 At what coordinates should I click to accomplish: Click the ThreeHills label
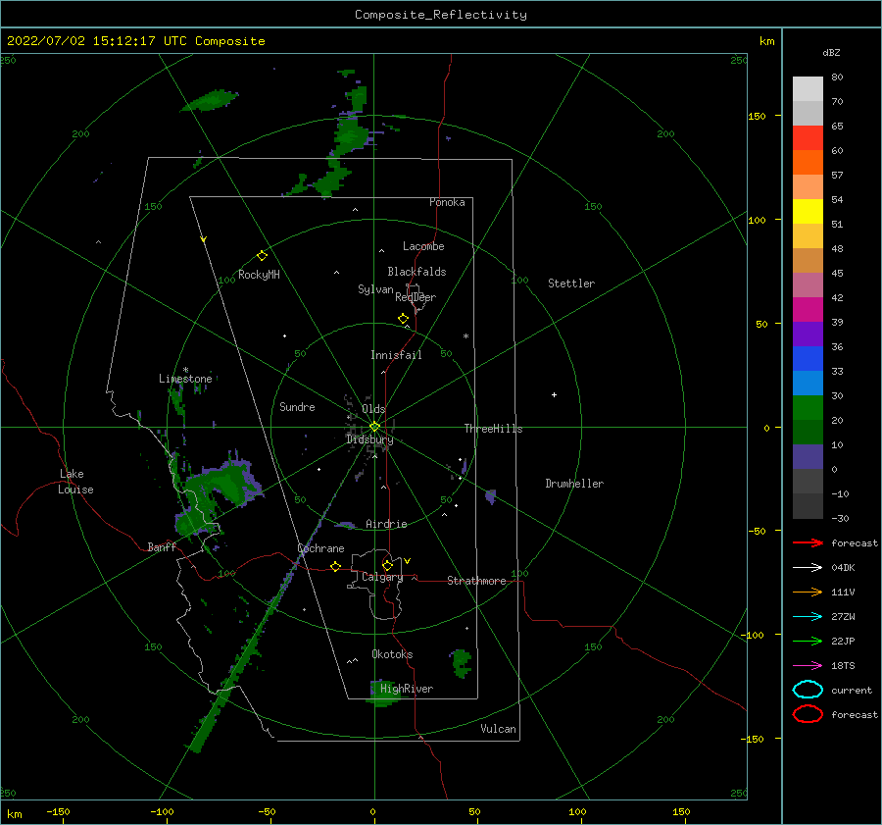click(x=493, y=429)
